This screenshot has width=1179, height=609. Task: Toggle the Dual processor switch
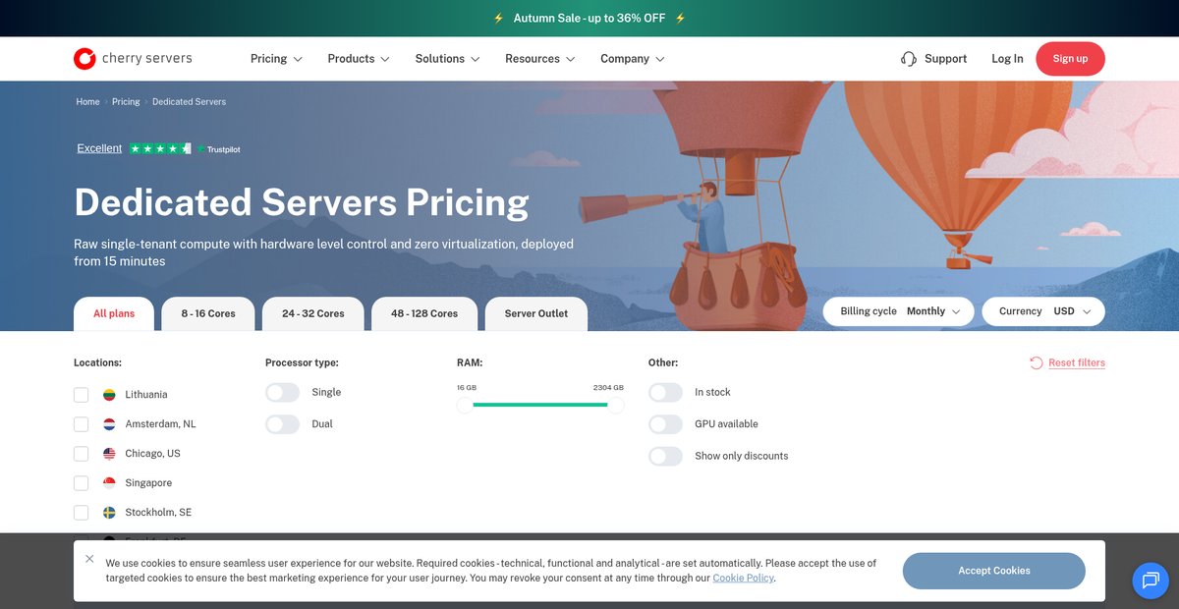[x=282, y=424]
